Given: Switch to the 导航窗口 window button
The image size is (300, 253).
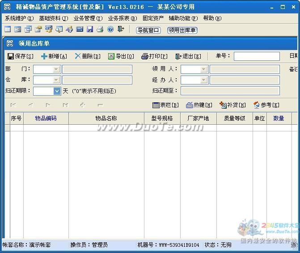Looking at the screenshot, I should coord(148,30).
